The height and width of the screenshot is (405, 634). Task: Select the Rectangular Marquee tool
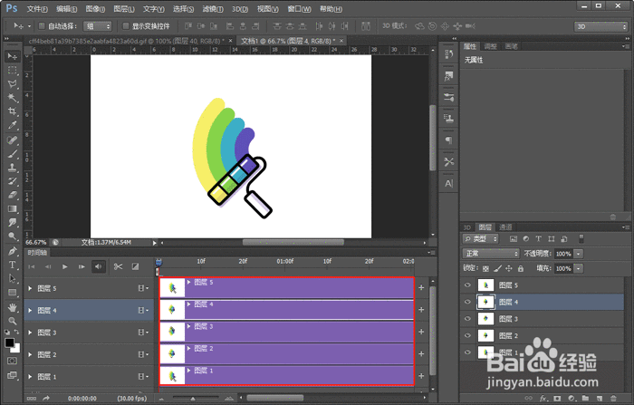pos(12,70)
